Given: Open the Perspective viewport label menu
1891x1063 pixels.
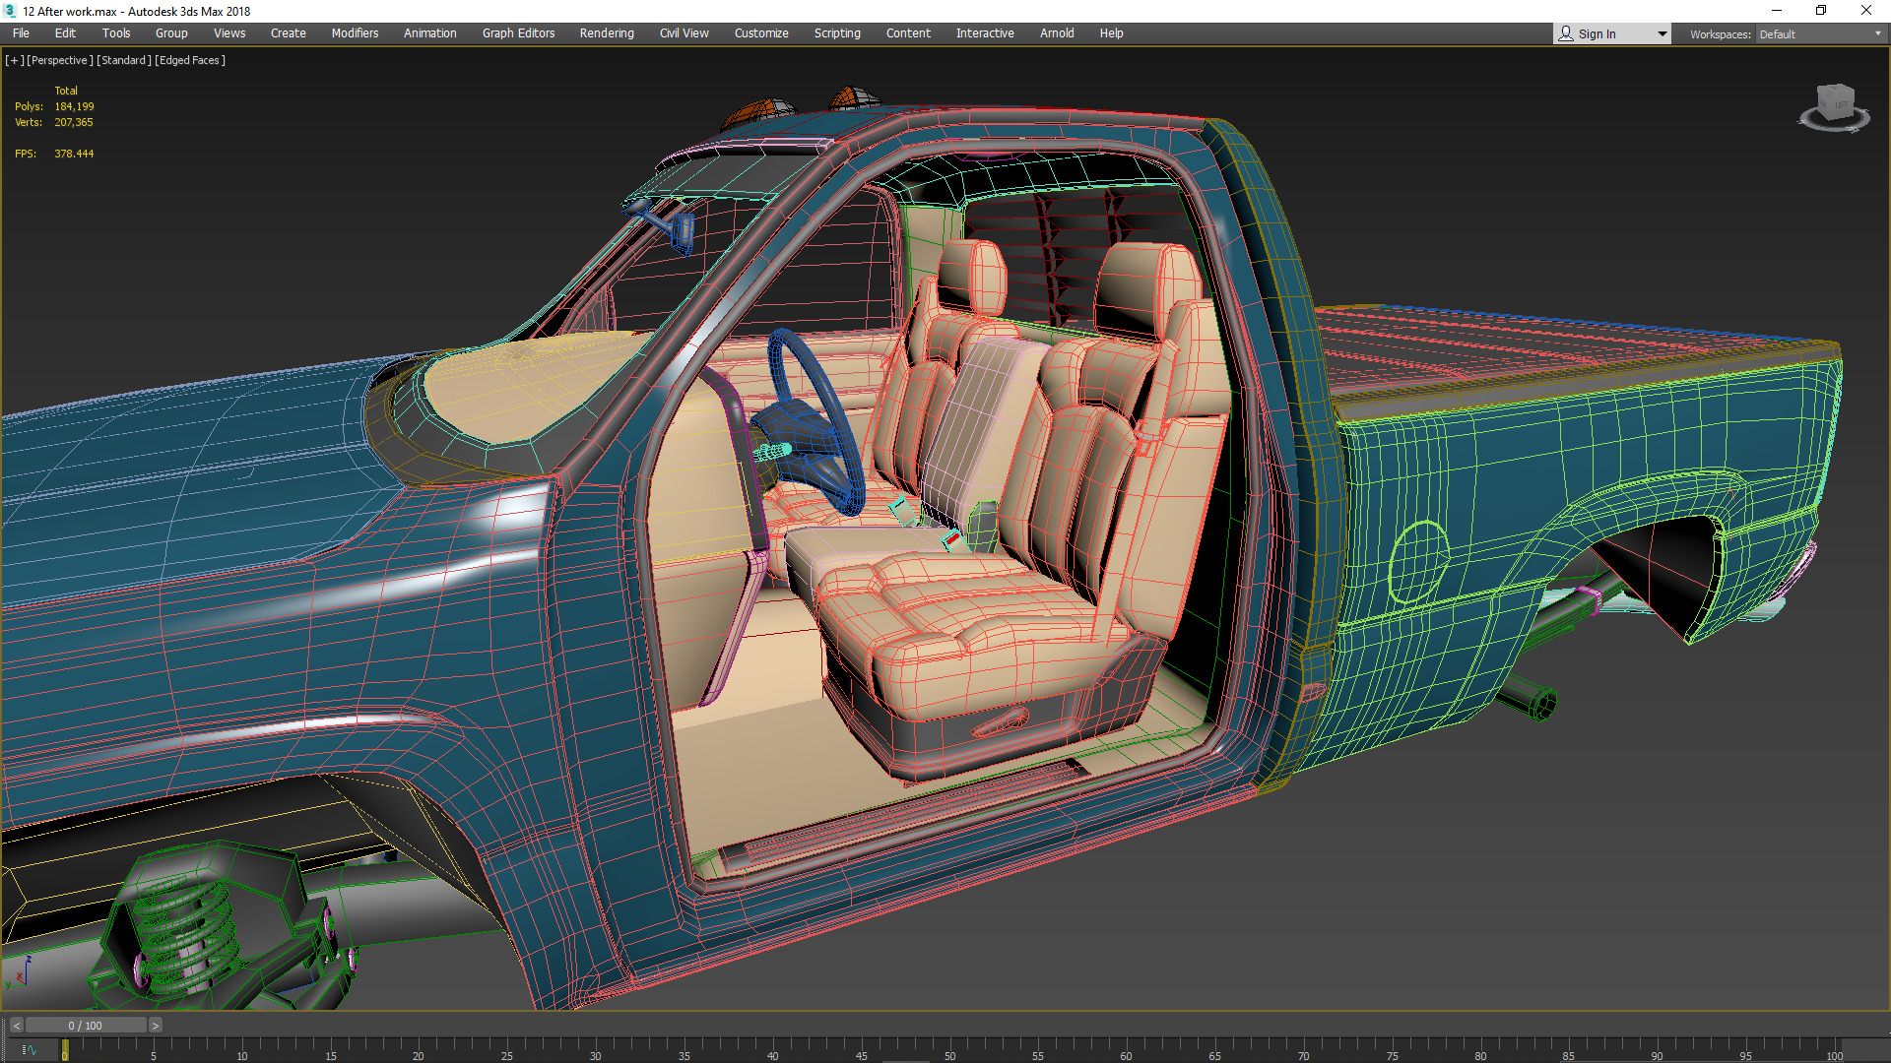Looking at the screenshot, I should point(60,60).
